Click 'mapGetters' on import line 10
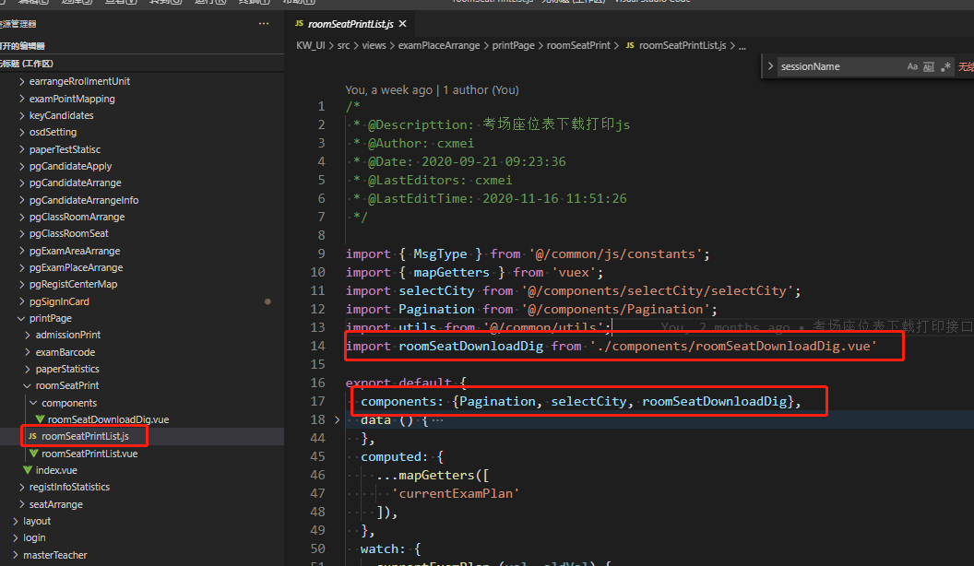This screenshot has height=566, width=974. click(452, 273)
